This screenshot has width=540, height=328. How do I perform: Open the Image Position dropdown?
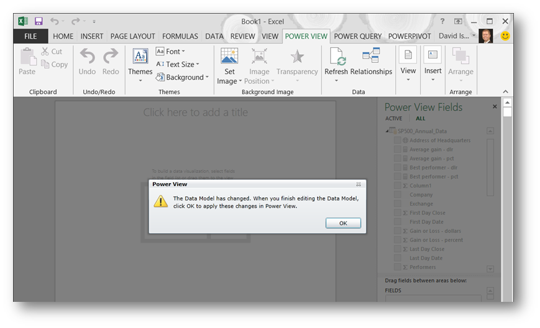point(259,66)
